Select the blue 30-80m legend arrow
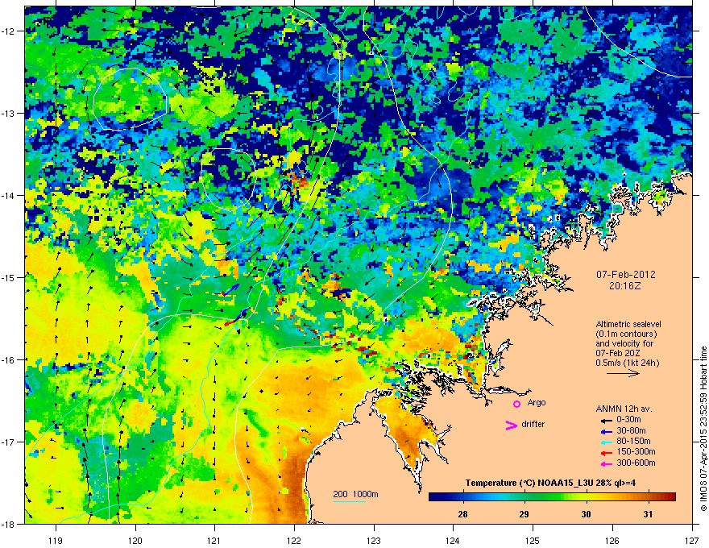 click(x=606, y=432)
